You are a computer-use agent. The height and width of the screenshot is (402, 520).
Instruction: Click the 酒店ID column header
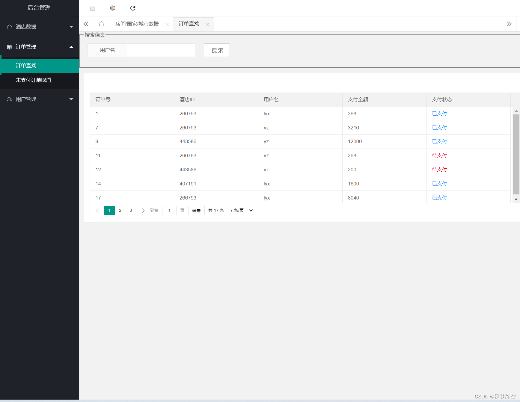[216, 100]
